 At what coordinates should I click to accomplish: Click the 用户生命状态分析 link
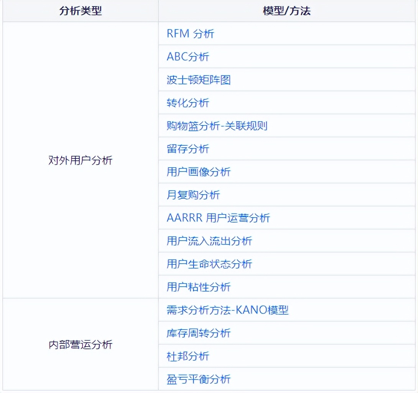coord(209,264)
